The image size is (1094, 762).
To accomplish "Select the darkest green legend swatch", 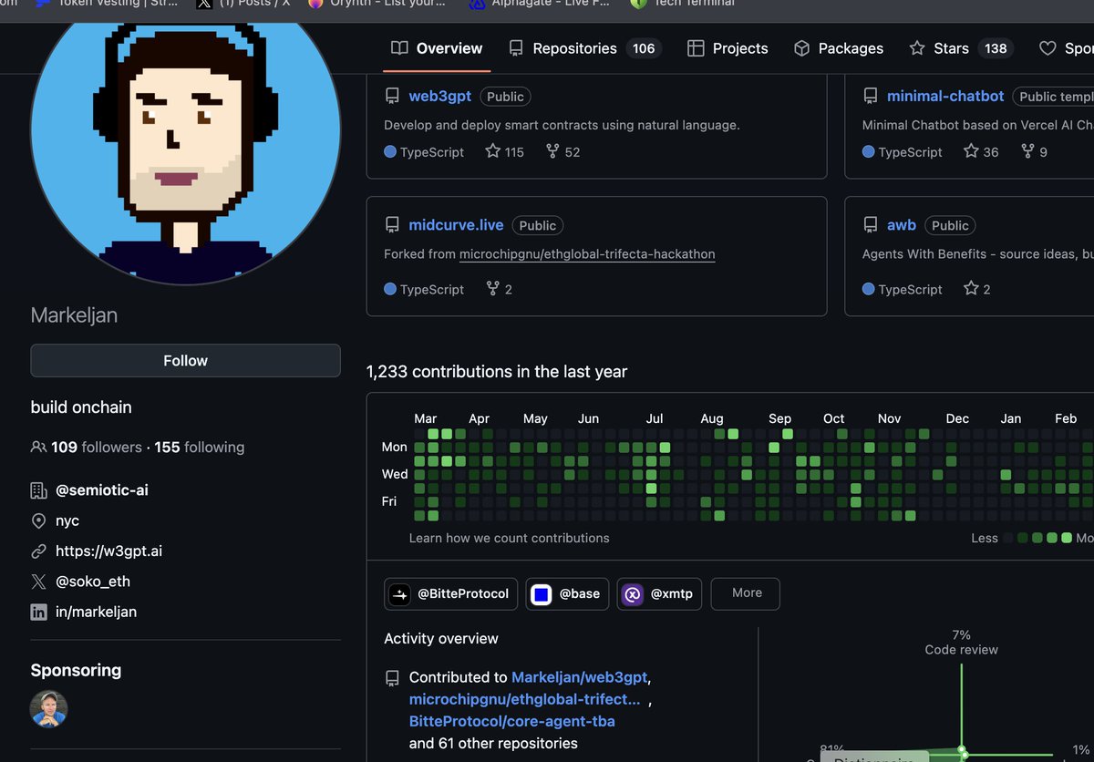I will pos(1022,538).
